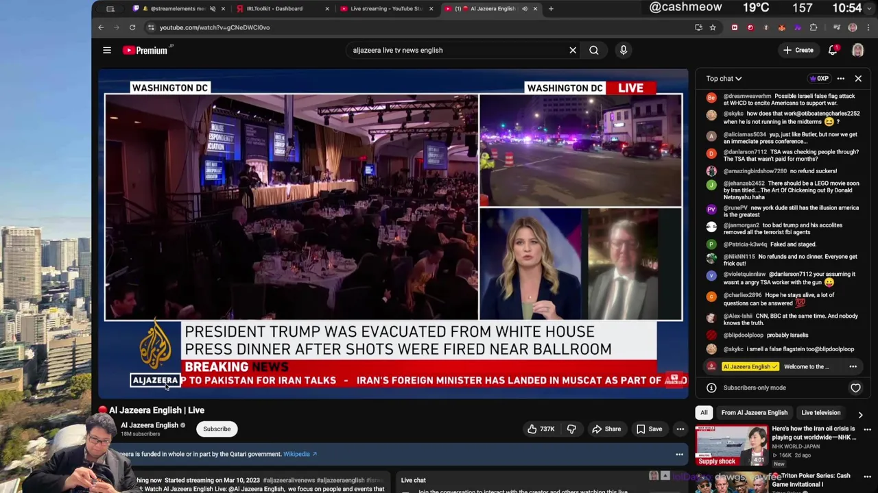This screenshot has height=493, width=878.
Task: Switch to IRLToolkit Dashboard tab
Action: tap(281, 9)
